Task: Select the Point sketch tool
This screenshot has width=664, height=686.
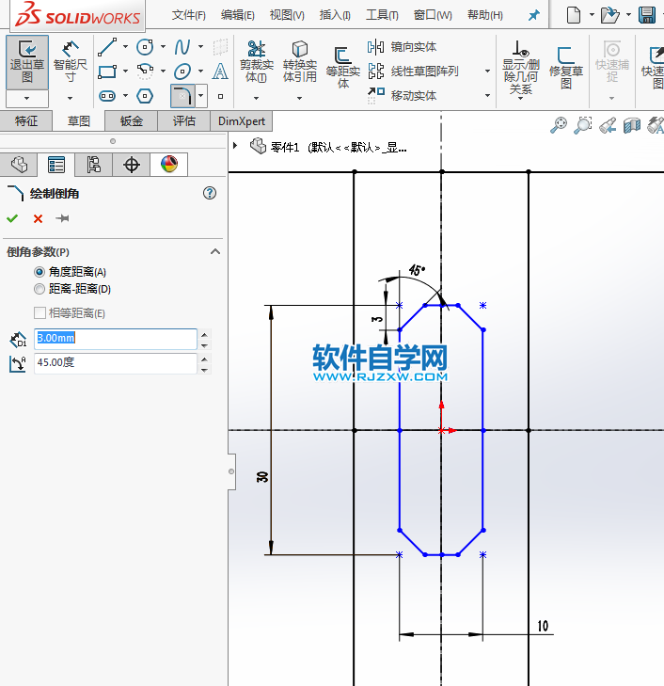Action: click(x=220, y=96)
